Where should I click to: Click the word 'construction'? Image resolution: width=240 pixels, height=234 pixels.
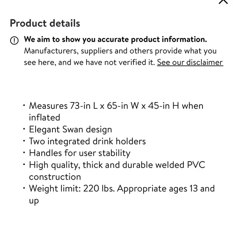coord(55,177)
